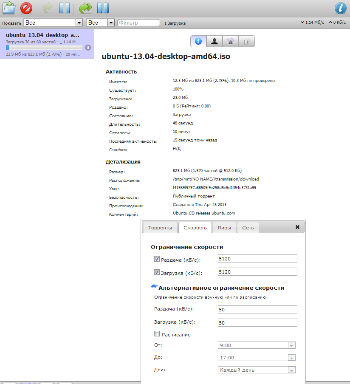Click the '48 секунд' duration value
This screenshot has height=384, width=350.
click(183, 123)
